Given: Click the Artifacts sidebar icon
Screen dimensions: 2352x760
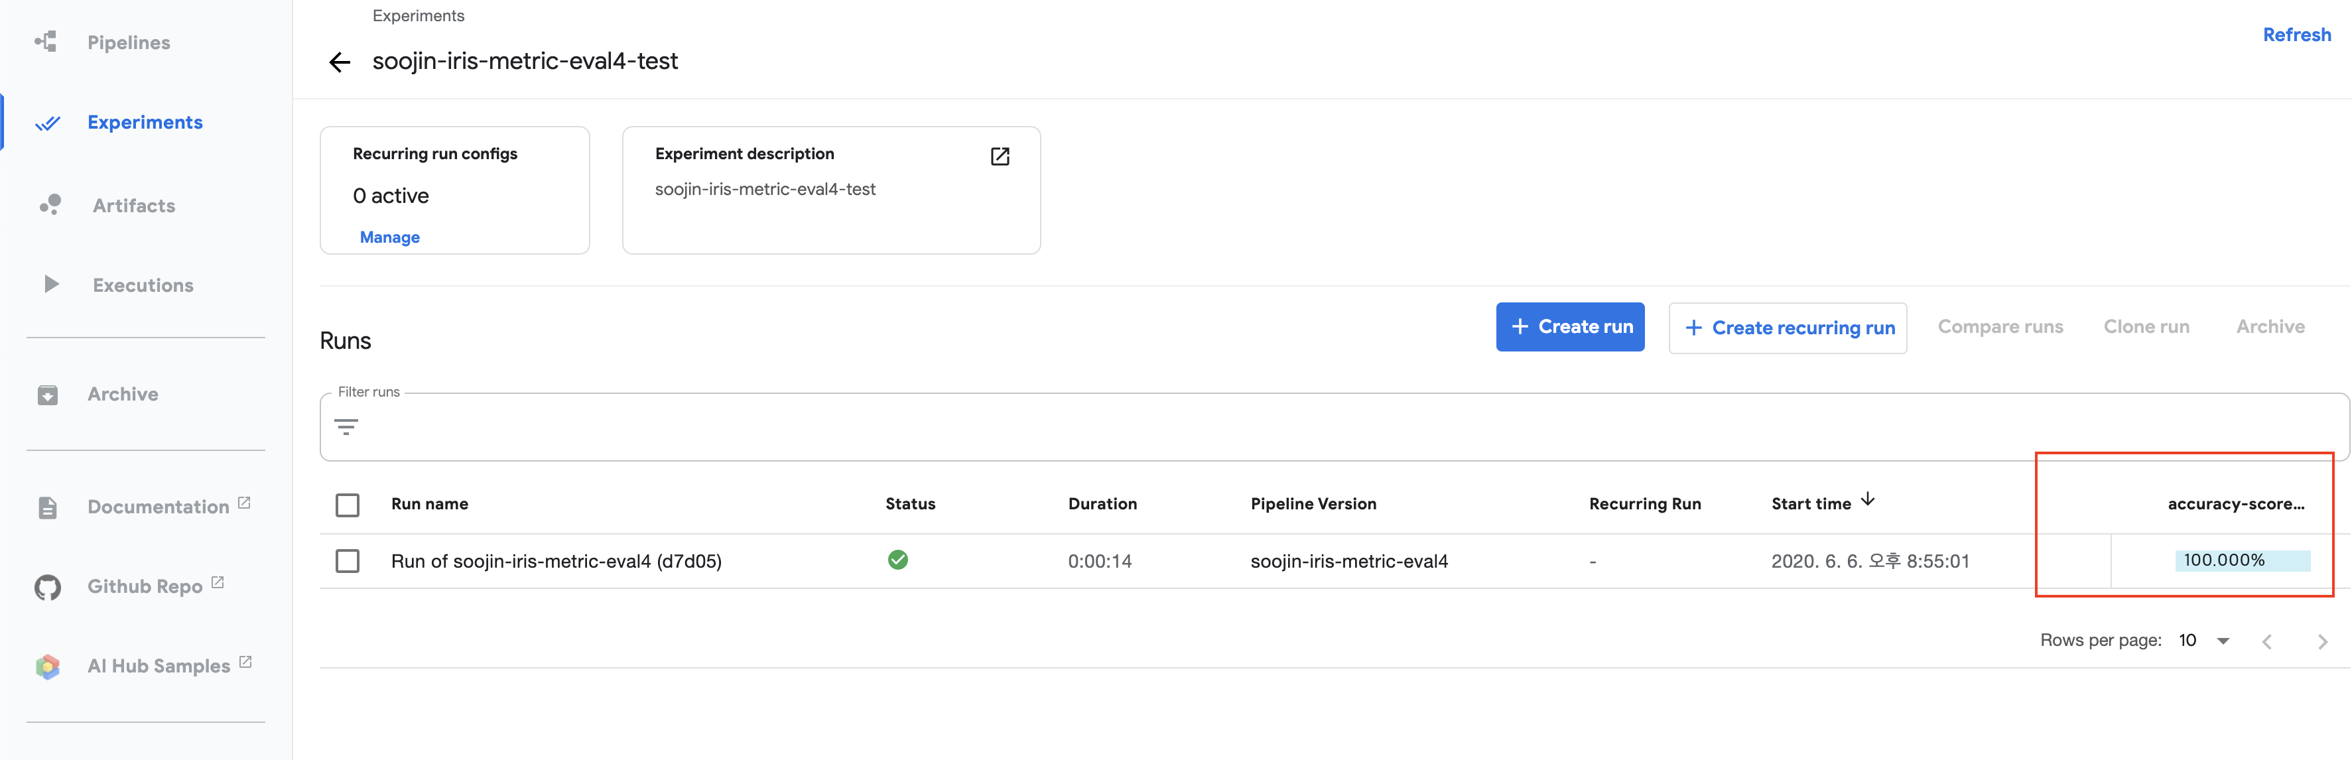Looking at the screenshot, I should click(50, 206).
